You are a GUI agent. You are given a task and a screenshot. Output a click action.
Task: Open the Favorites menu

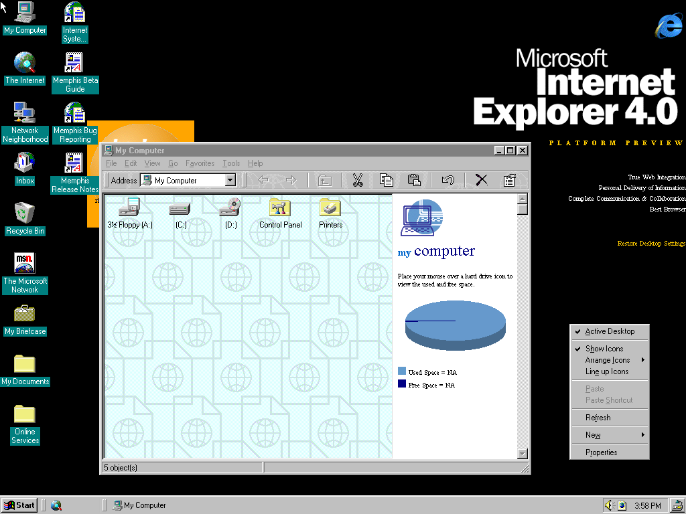200,163
